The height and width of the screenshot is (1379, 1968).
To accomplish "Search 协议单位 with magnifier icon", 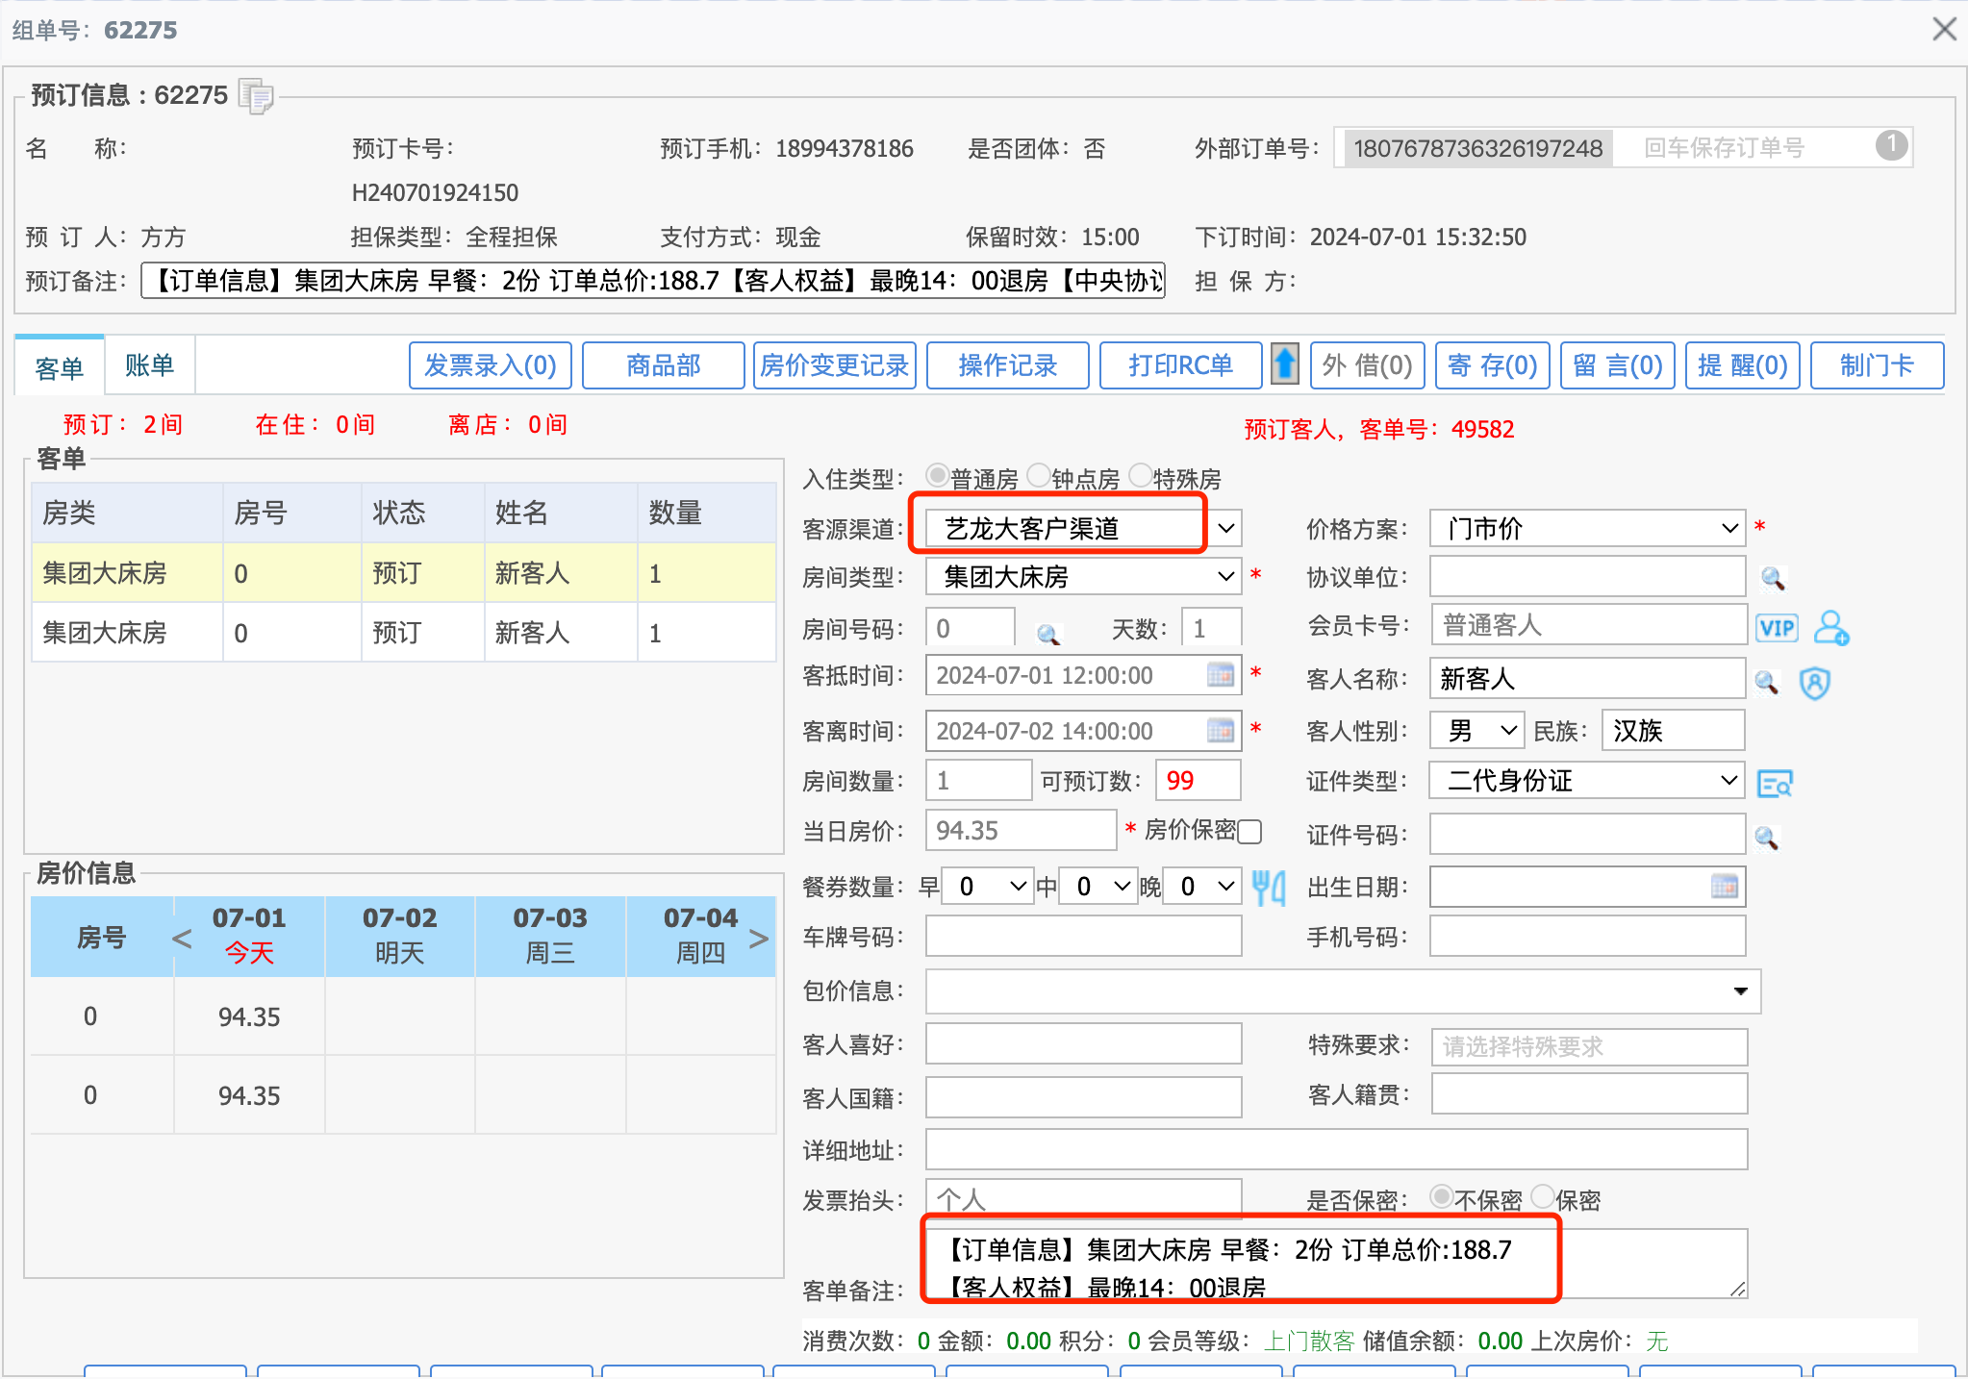I will 1772,578.
